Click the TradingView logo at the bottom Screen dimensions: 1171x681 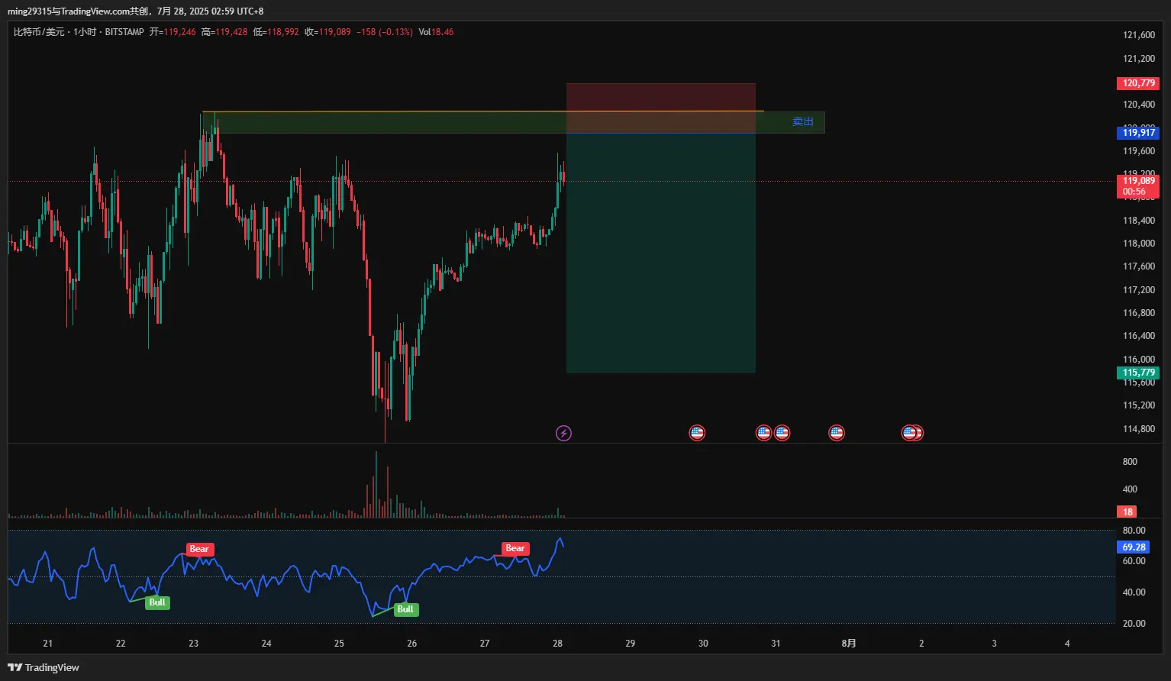(x=44, y=667)
